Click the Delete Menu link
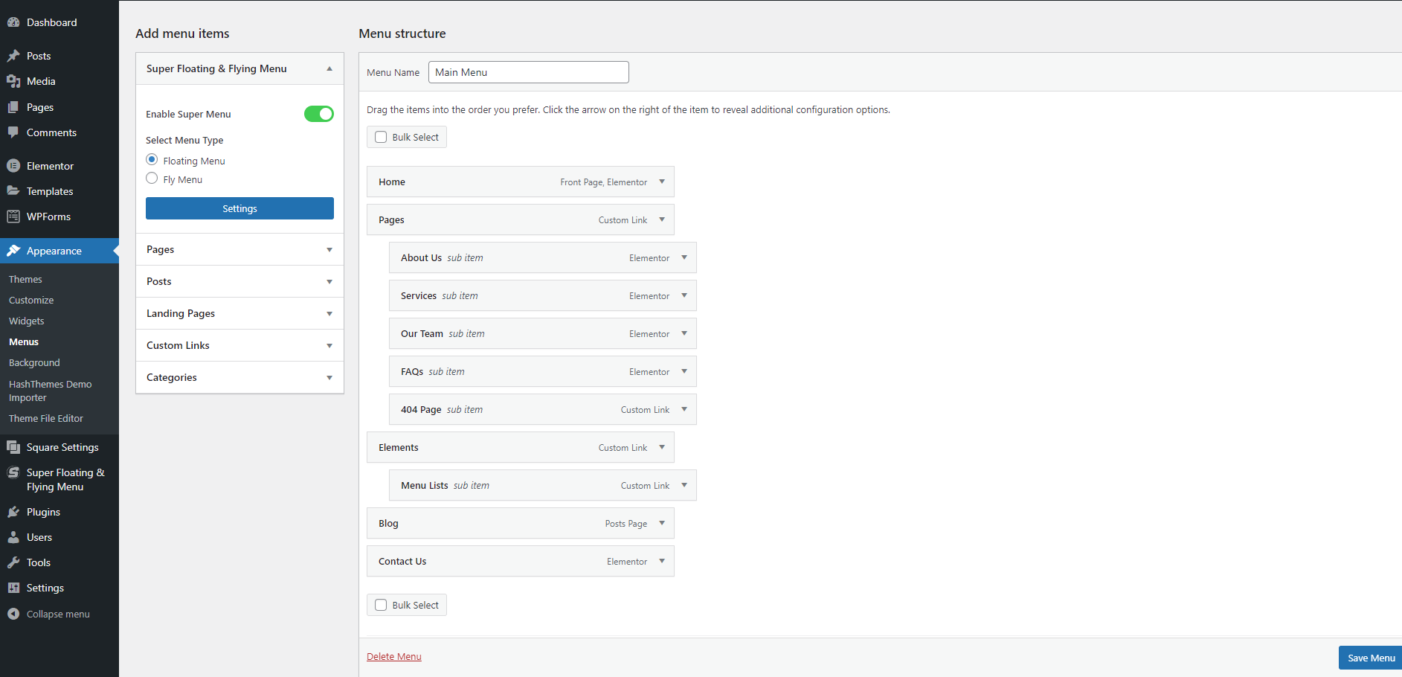This screenshot has height=677, width=1402. 394,656
